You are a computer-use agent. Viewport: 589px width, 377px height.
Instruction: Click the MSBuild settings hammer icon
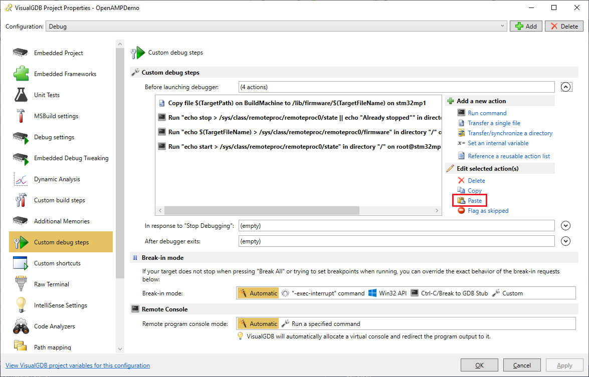[21, 116]
